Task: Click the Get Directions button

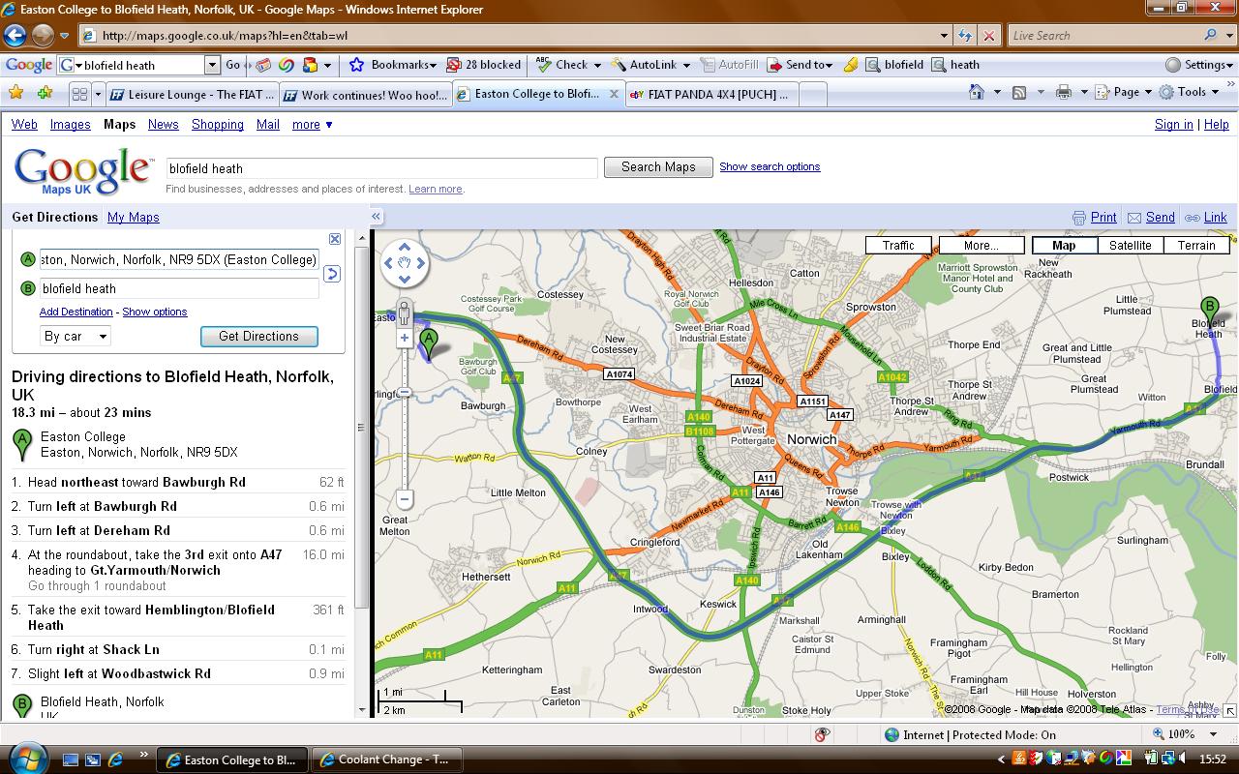Action: 259,336
